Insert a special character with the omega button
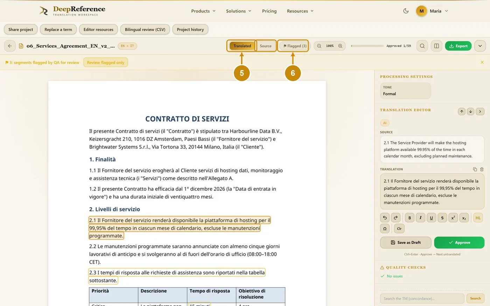 [x=385, y=229]
